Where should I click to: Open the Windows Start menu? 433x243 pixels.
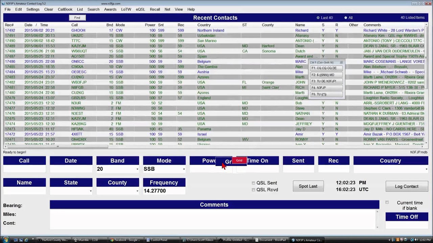point(6,240)
